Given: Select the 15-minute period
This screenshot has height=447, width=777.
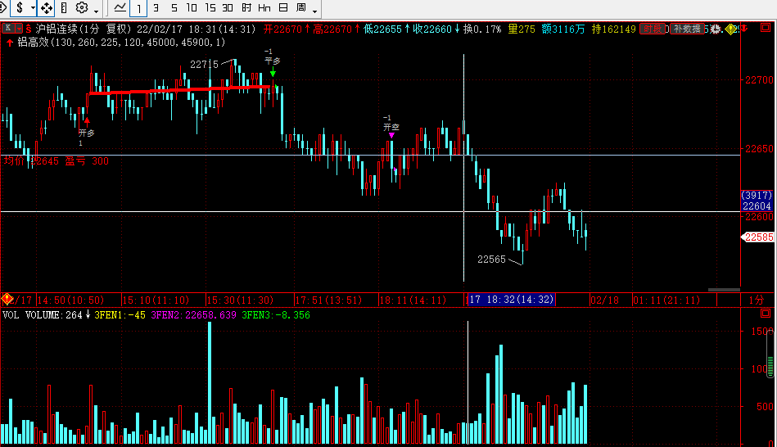Looking at the screenshot, I should tap(210, 8).
